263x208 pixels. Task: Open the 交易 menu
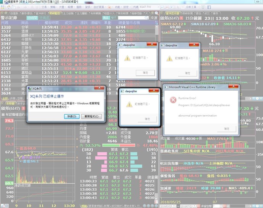click(x=45, y=7)
